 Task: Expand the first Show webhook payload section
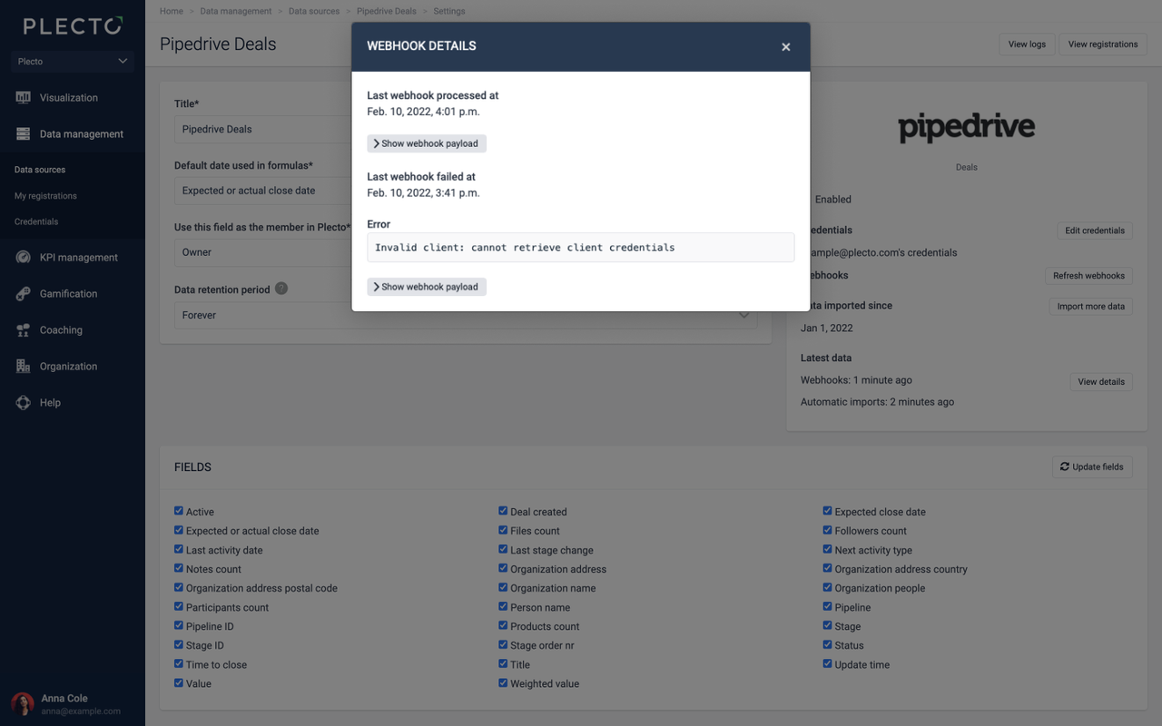[x=427, y=143]
